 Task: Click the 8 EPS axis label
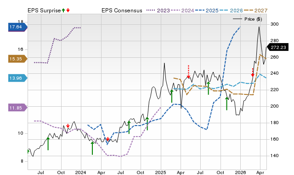tap(22, 161)
